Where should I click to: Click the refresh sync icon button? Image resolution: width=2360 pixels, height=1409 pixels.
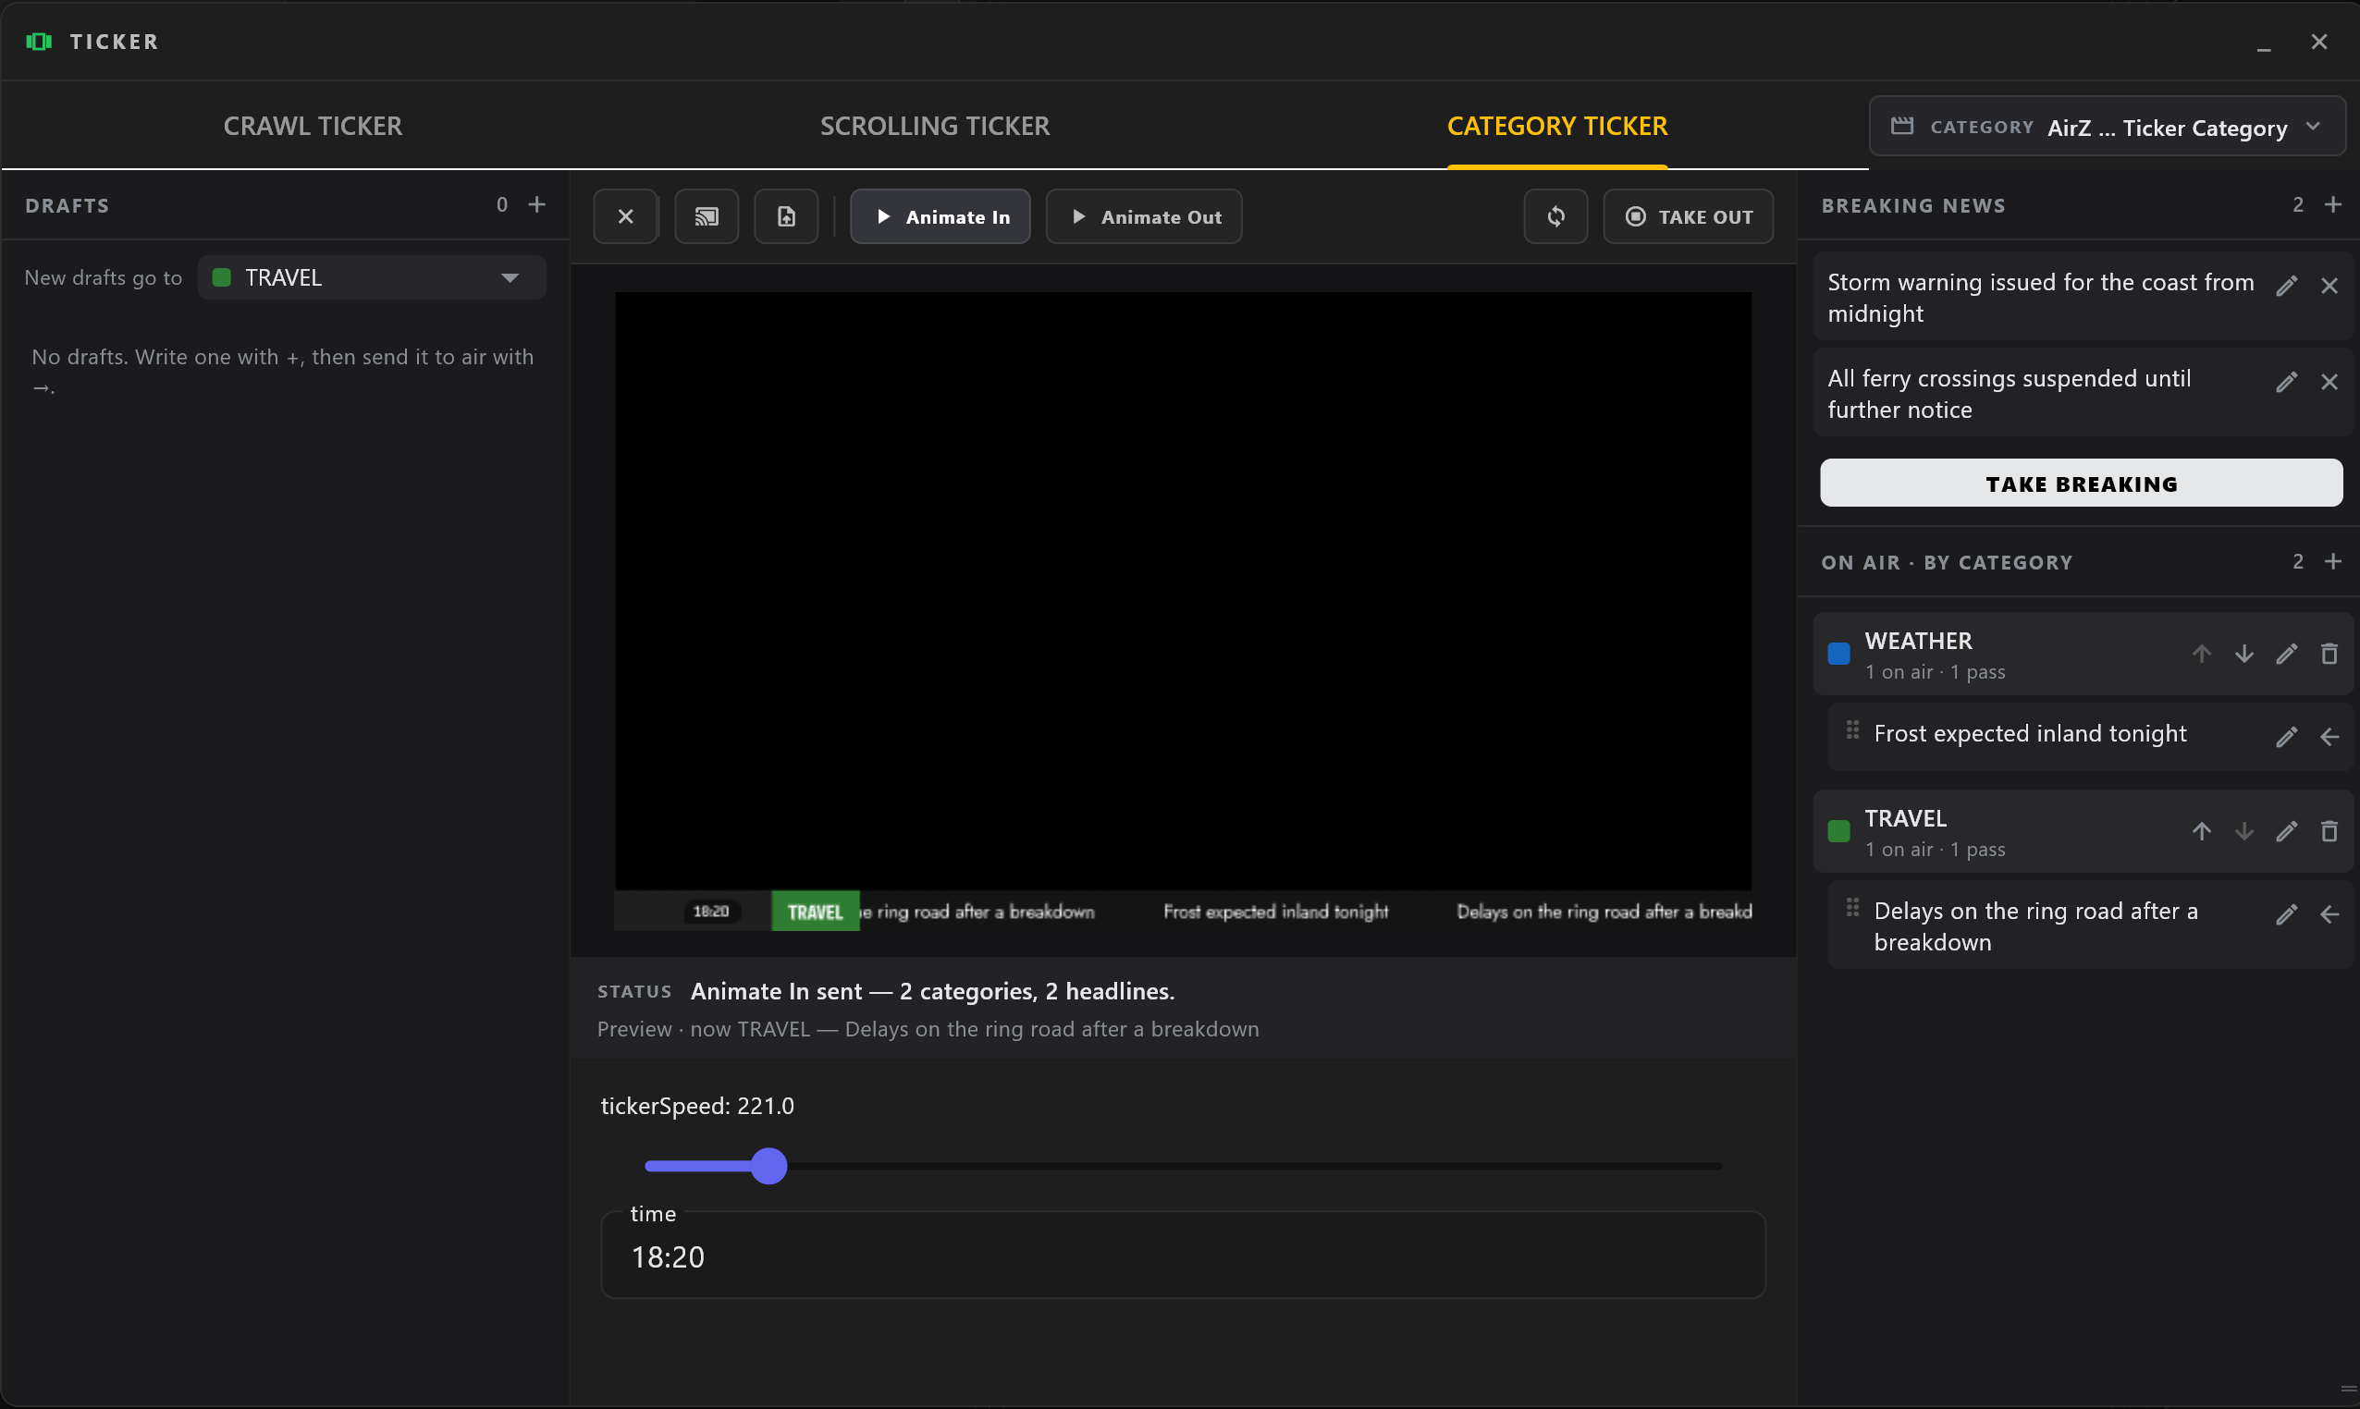click(1555, 216)
